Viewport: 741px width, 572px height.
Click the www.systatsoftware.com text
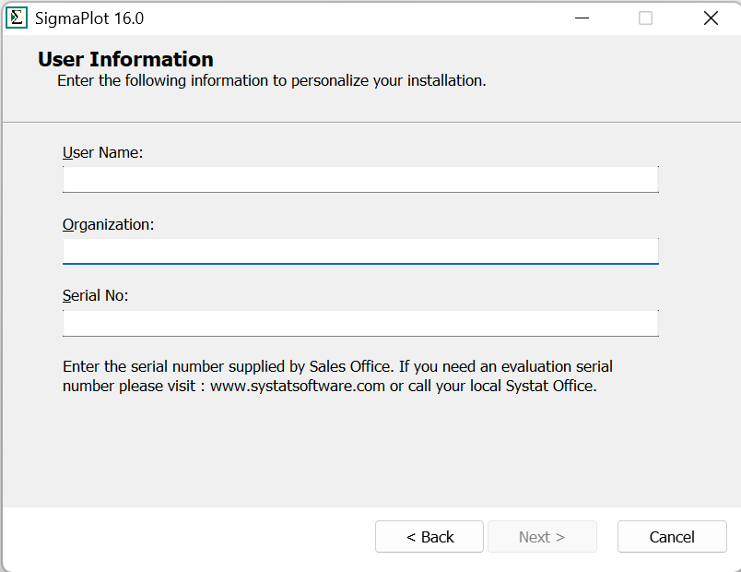pos(298,386)
